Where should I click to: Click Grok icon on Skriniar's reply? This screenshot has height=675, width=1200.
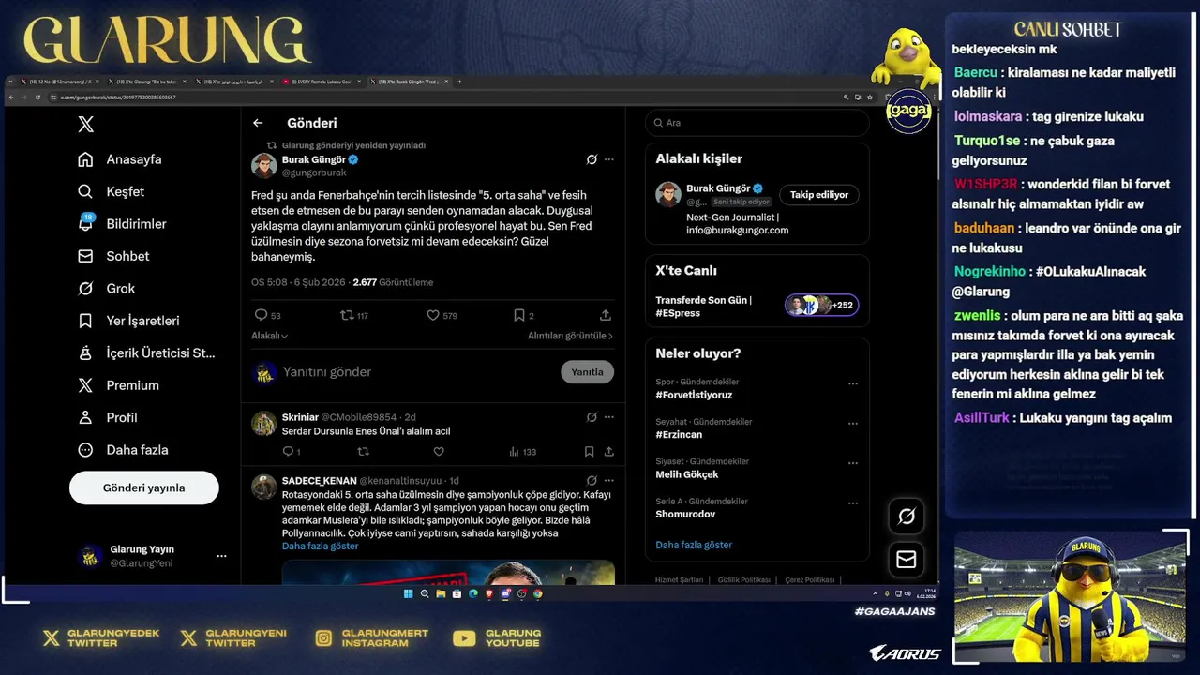coord(592,417)
